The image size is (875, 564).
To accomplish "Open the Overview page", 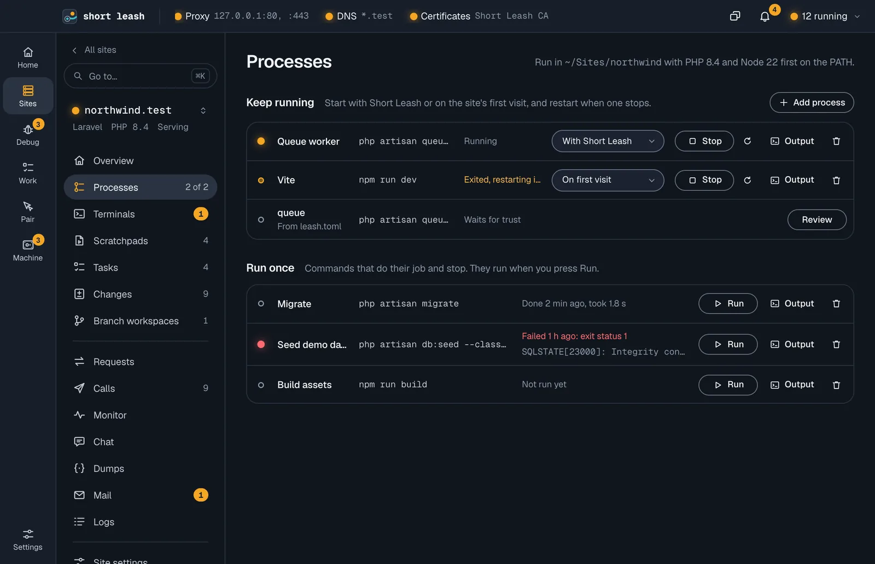I will [x=141, y=161].
